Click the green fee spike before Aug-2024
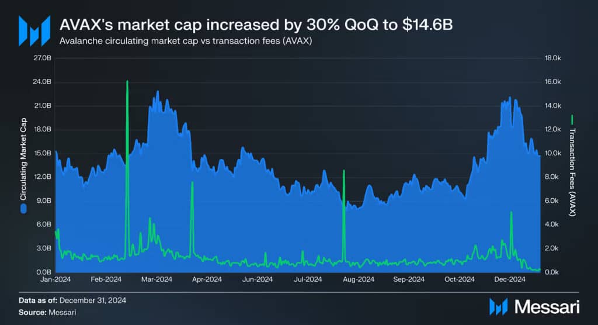The height and width of the screenshot is (325, 598). pos(344,171)
